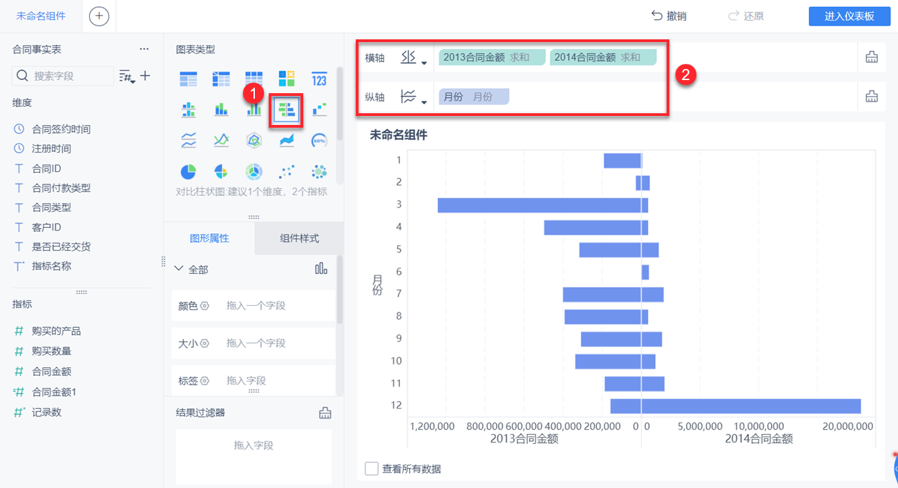This screenshot has height=488, width=898.
Task: Select the multi-layer pie chart type
Action: point(254,170)
